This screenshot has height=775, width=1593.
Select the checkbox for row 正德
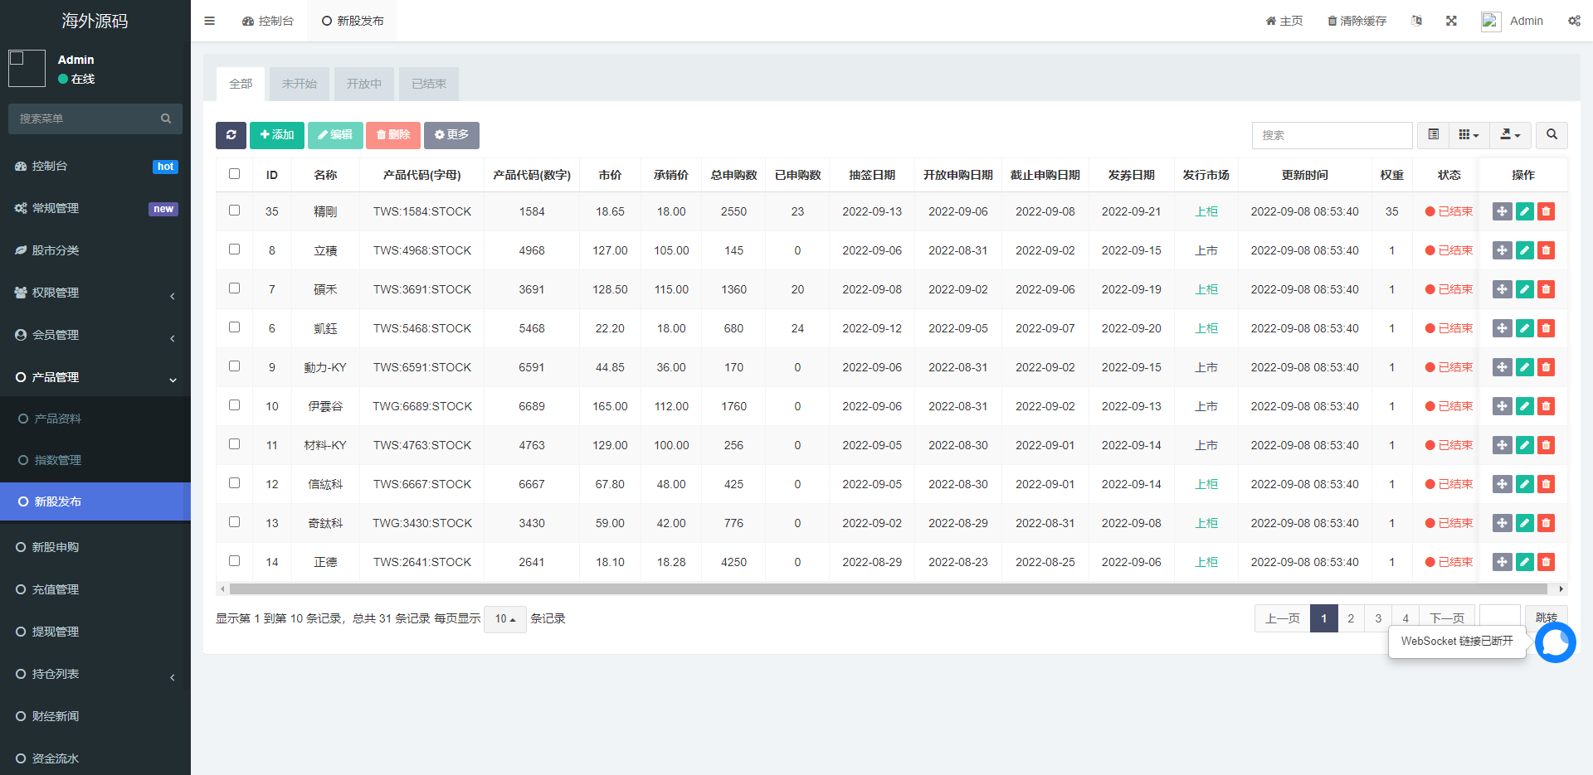pos(234,561)
